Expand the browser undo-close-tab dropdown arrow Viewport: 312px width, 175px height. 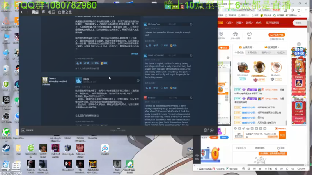[x=302, y=10]
